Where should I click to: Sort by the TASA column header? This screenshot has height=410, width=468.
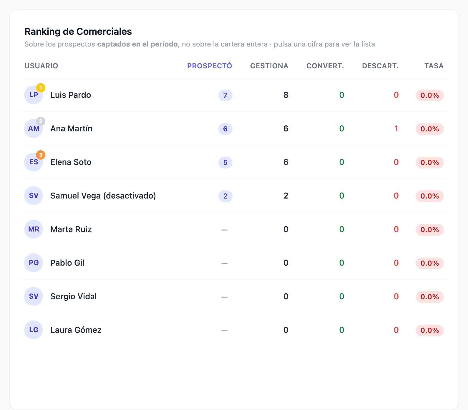[434, 66]
